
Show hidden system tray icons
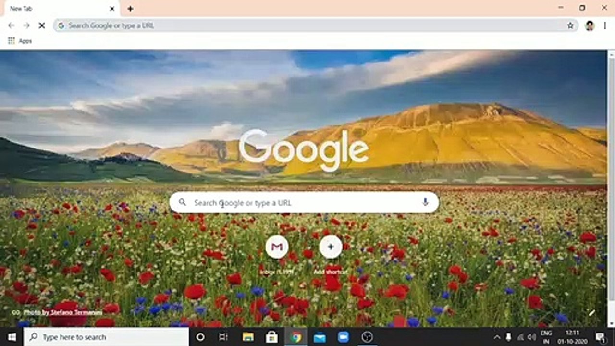[x=497, y=337]
